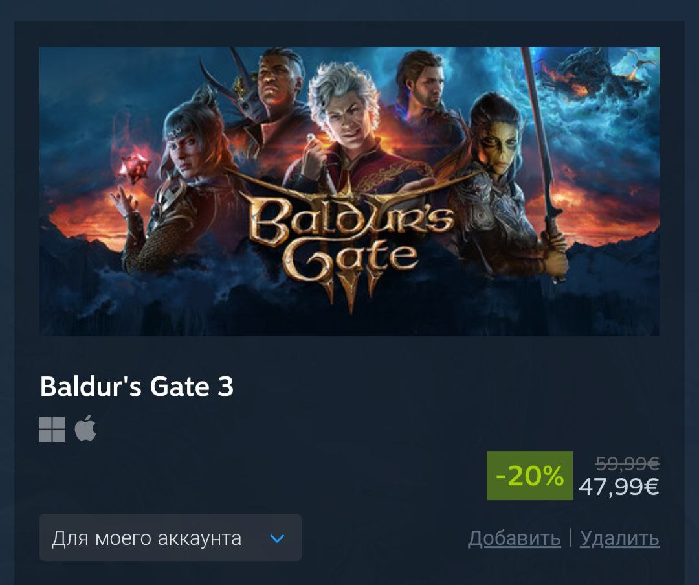Click the blue chevron in account dropdown
Screen dimensions: 699x585
[x=277, y=538]
